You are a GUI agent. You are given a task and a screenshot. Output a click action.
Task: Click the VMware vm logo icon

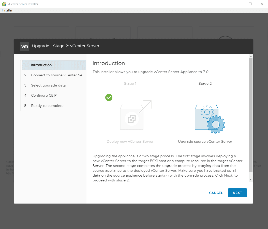(x=25, y=46)
